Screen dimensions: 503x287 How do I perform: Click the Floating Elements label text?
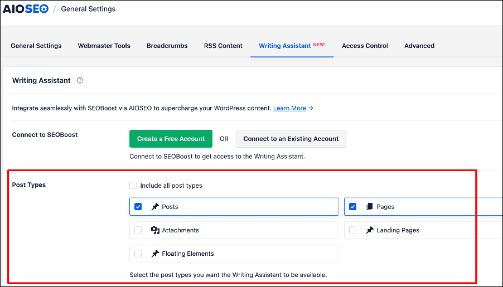point(188,254)
